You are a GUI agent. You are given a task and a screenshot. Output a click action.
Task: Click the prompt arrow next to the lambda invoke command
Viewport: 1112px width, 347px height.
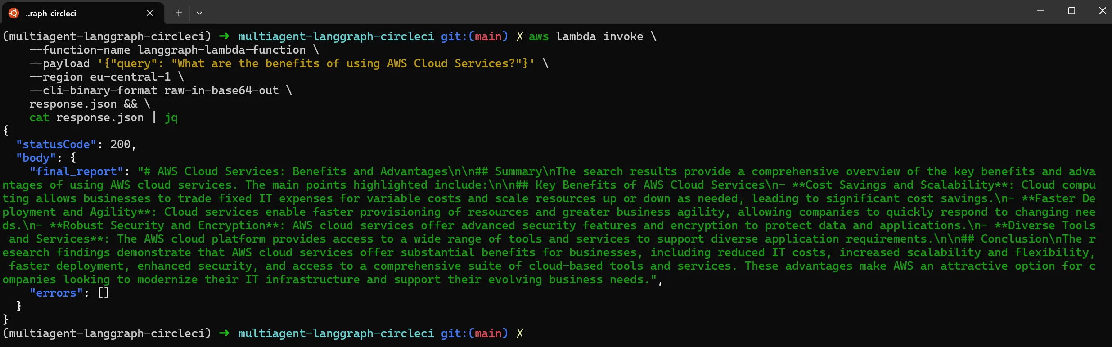pos(223,36)
